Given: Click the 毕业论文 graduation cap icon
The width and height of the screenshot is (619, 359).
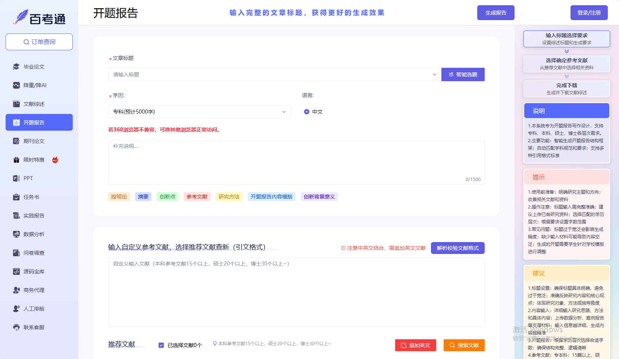Looking at the screenshot, I should click(16, 67).
